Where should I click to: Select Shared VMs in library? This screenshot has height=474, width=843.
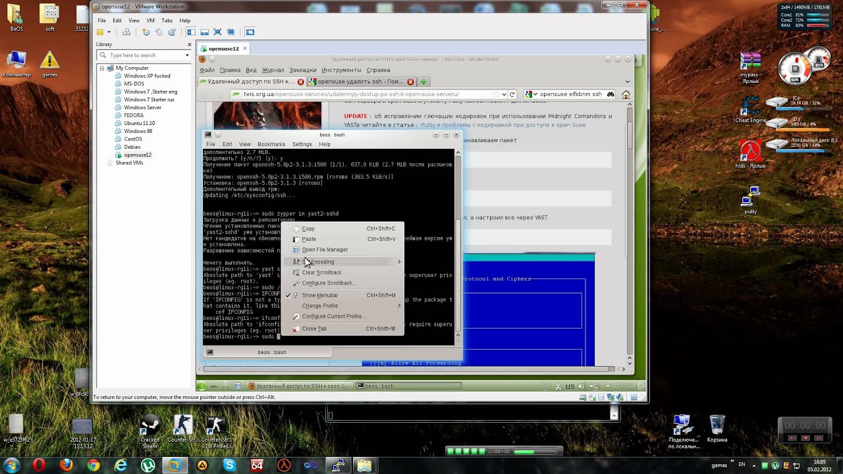(x=129, y=163)
